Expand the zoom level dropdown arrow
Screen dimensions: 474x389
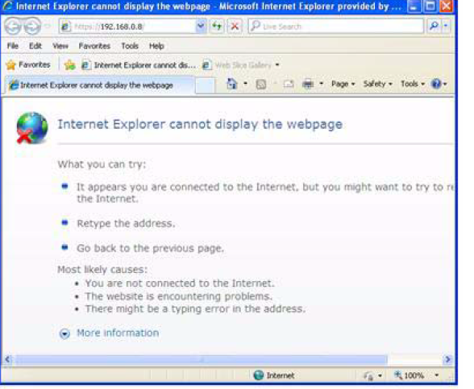[437, 375]
